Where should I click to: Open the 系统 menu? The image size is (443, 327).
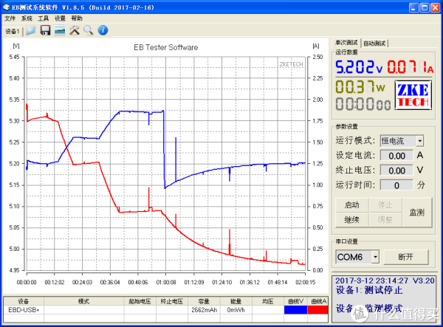tap(27, 18)
